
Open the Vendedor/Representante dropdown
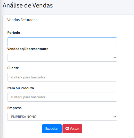(x=62, y=58)
